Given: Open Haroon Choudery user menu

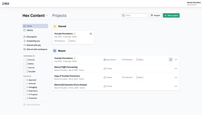Looking at the screenshot, I should 194,3.
